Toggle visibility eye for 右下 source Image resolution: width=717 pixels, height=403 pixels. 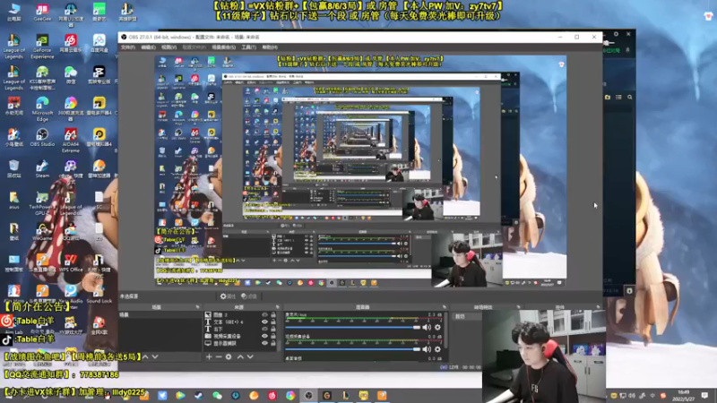pos(264,329)
